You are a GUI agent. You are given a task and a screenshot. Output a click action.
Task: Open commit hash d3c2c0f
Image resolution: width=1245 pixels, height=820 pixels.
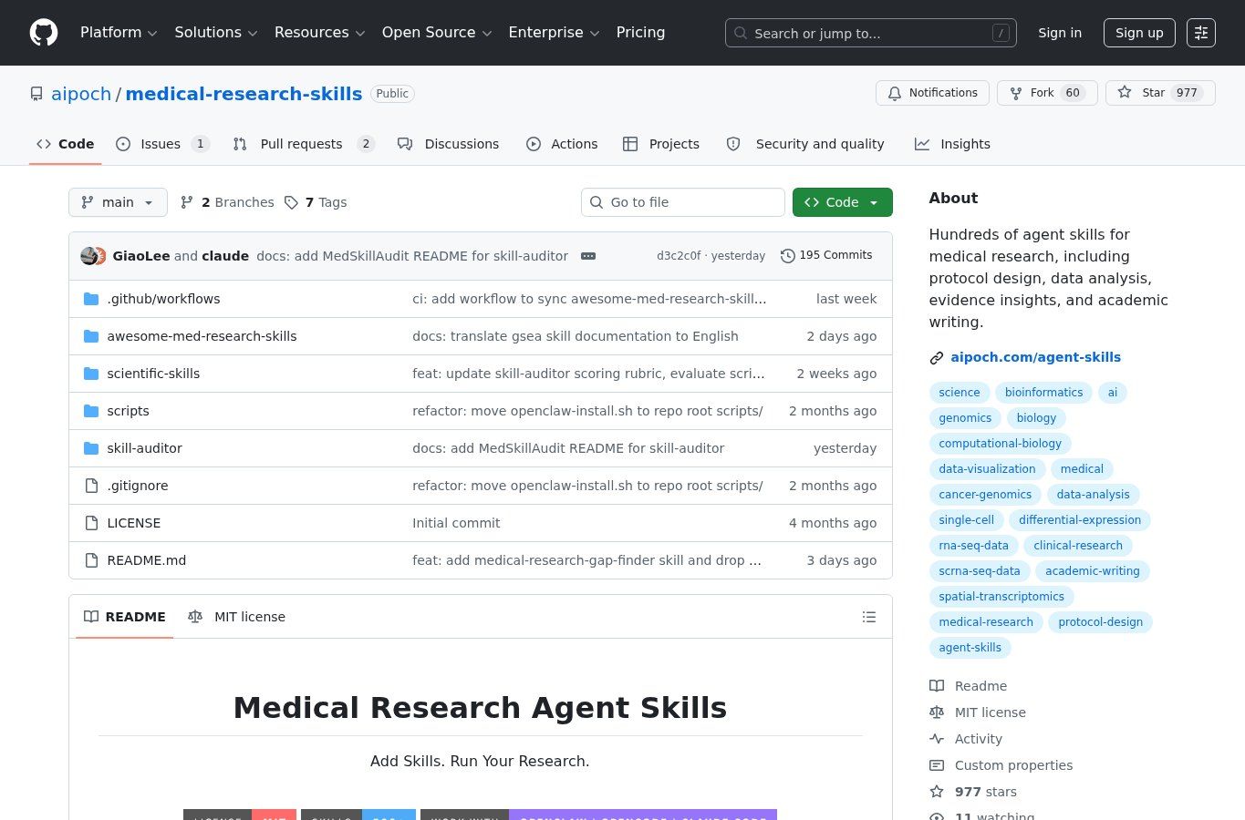[679, 256]
